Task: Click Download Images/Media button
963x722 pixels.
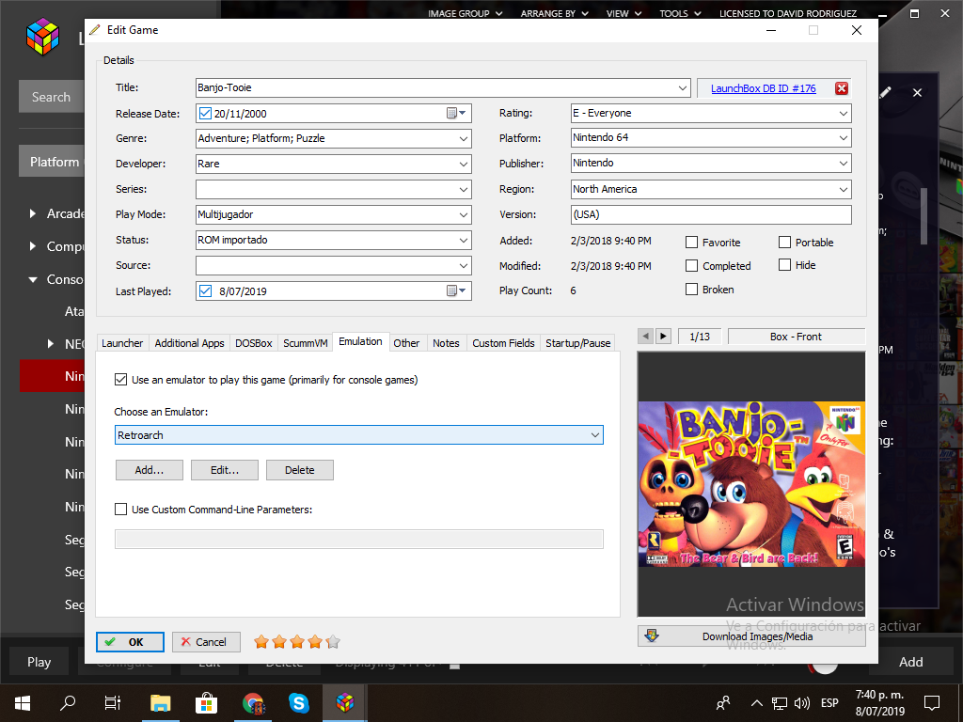Action: tap(751, 636)
